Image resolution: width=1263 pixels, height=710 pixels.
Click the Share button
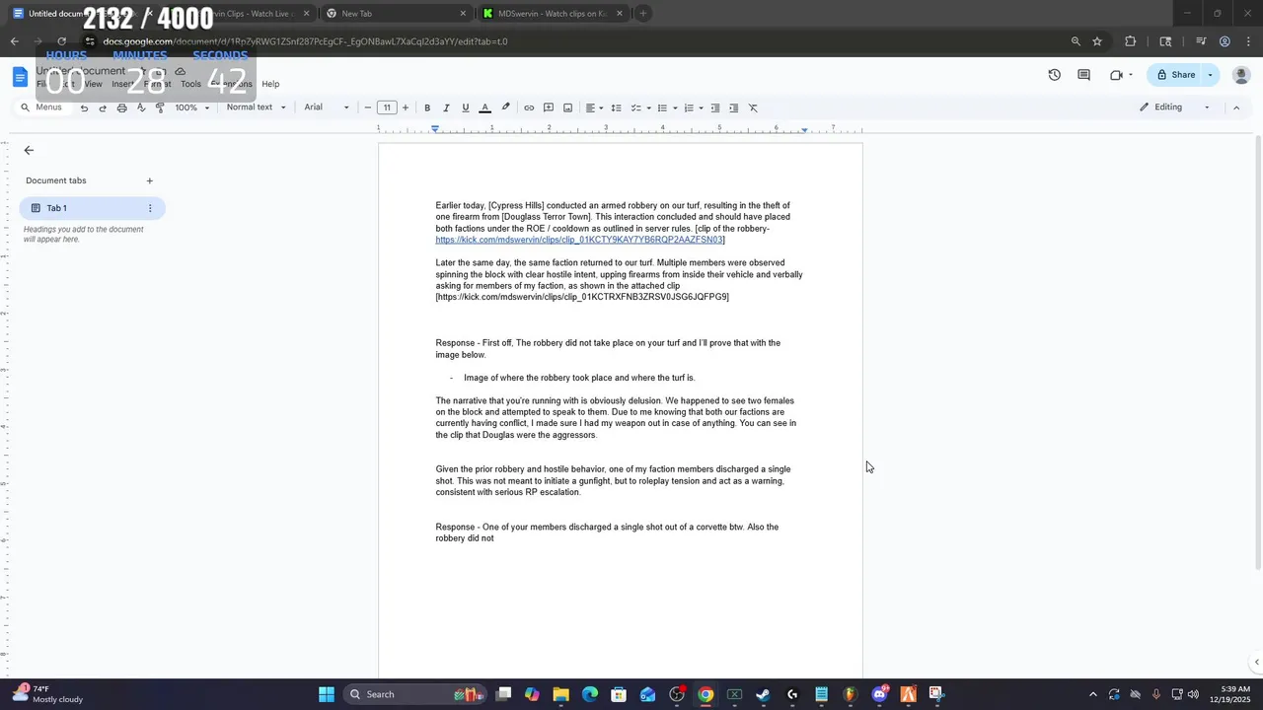tap(1175, 75)
